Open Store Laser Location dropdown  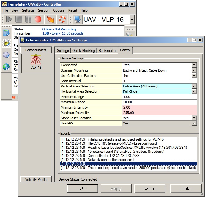click(x=194, y=118)
